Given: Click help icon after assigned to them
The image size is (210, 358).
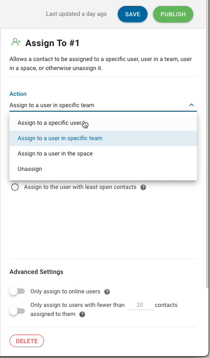Looking at the screenshot, I should coord(82,315).
